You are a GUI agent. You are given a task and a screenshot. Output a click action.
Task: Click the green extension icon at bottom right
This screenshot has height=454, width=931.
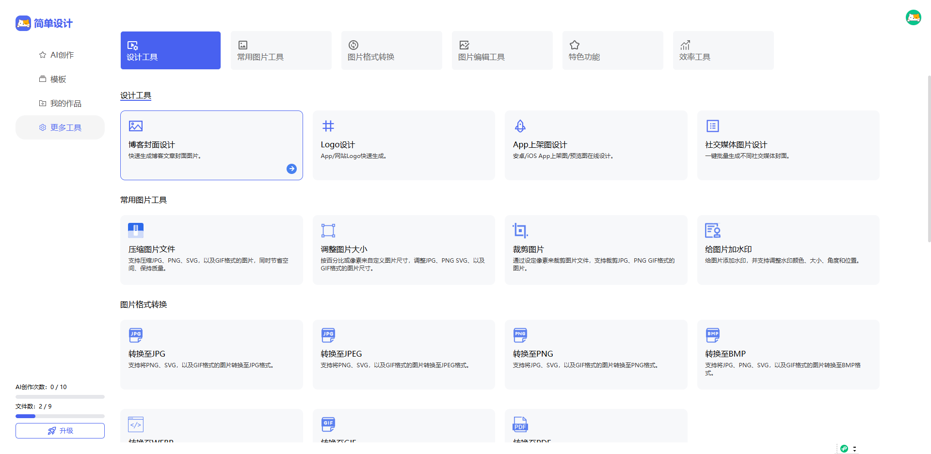(844, 449)
